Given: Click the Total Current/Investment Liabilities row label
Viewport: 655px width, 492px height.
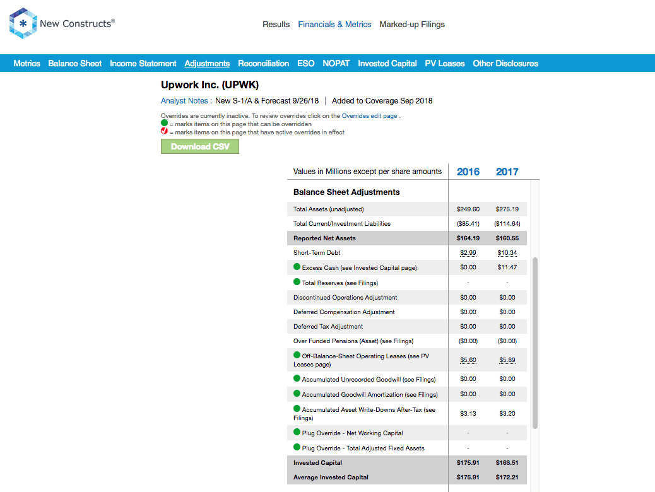Looking at the screenshot, I should [342, 224].
